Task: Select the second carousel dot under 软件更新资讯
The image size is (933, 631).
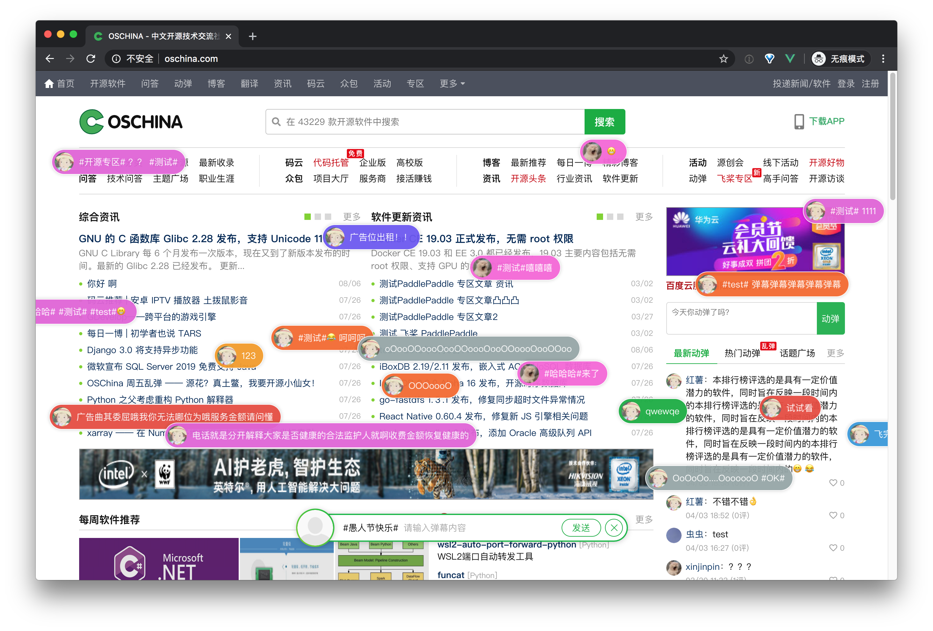Action: pos(611,216)
